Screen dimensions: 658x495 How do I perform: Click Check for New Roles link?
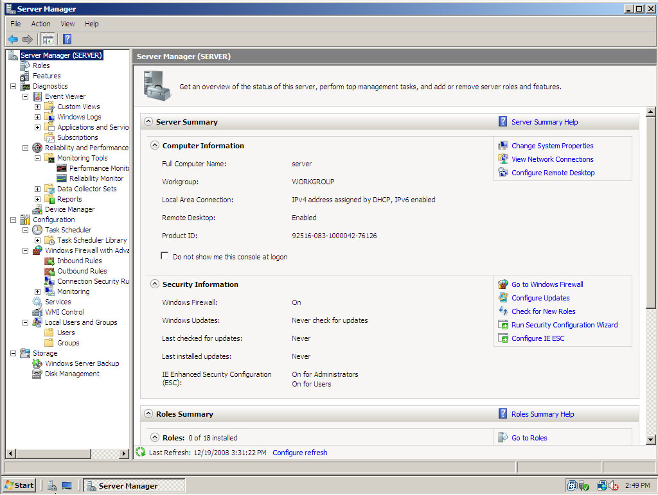[544, 311]
